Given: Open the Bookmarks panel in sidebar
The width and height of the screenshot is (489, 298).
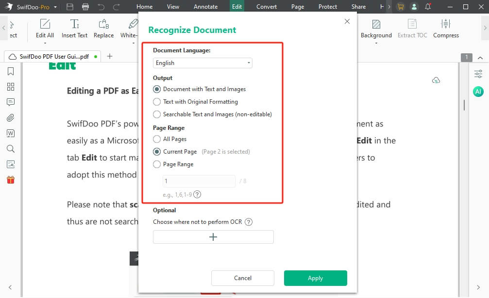Looking at the screenshot, I should (x=11, y=71).
